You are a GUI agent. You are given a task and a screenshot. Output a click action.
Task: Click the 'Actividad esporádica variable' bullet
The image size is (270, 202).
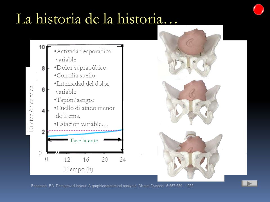click(82, 55)
